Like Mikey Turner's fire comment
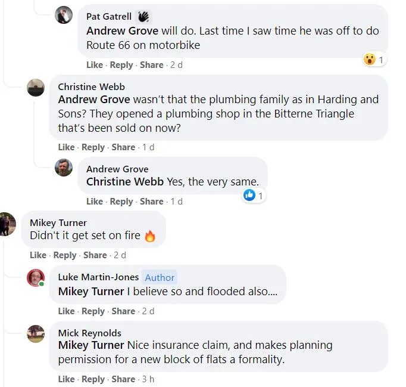Image resolution: width=406 pixels, height=387 pixels. point(38,255)
